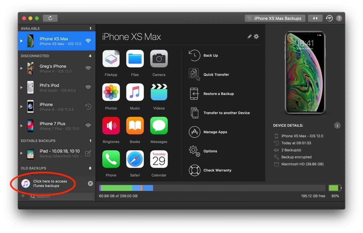Click the refresh button in the toolbar
This screenshot has width=363, height=233.
coord(50,18)
